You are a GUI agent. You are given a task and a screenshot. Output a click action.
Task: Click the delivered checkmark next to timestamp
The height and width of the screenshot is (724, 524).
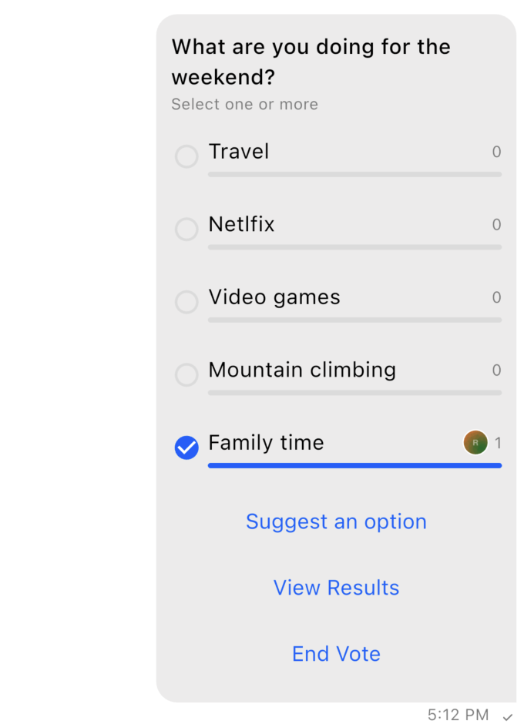507,716
